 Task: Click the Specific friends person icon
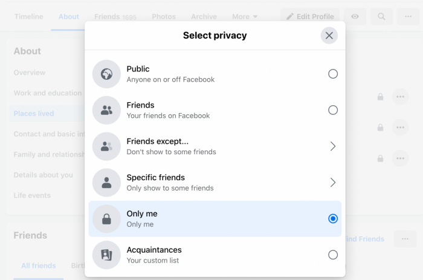(107, 183)
